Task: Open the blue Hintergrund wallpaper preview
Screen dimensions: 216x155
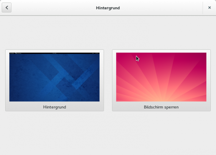Action: (x=54, y=77)
